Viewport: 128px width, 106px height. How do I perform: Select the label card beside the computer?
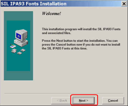tap(13, 46)
